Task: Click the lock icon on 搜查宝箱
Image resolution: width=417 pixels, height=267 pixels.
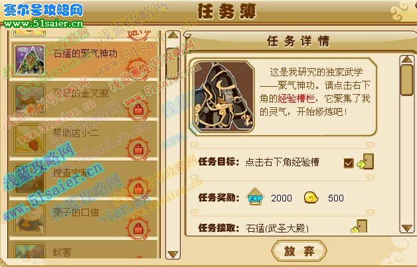Action: pyautogui.click(x=138, y=189)
